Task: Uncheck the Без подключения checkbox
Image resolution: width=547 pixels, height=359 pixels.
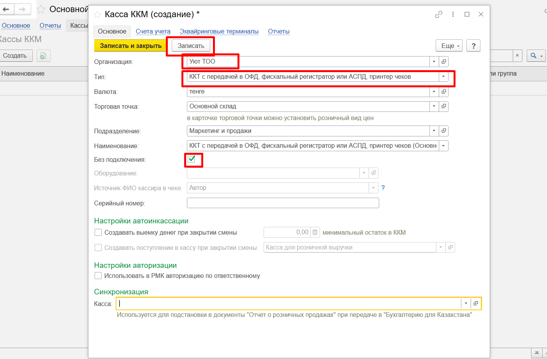Action: point(192,159)
